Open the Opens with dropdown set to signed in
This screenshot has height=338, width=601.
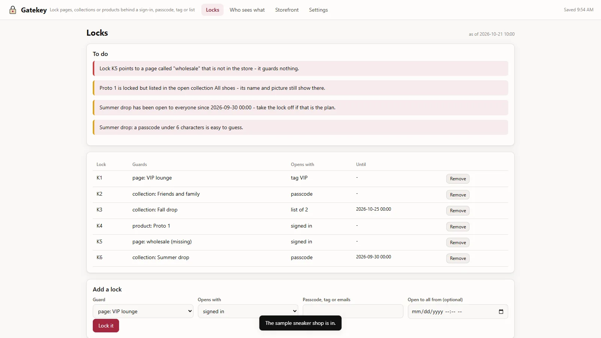point(248,311)
